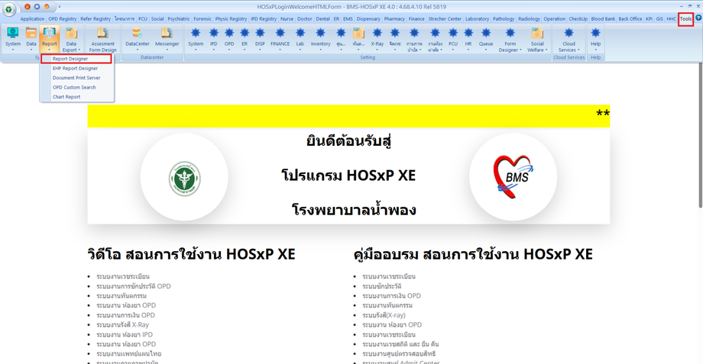
Task: Click the HOSxP application orb button
Action: 8,9
